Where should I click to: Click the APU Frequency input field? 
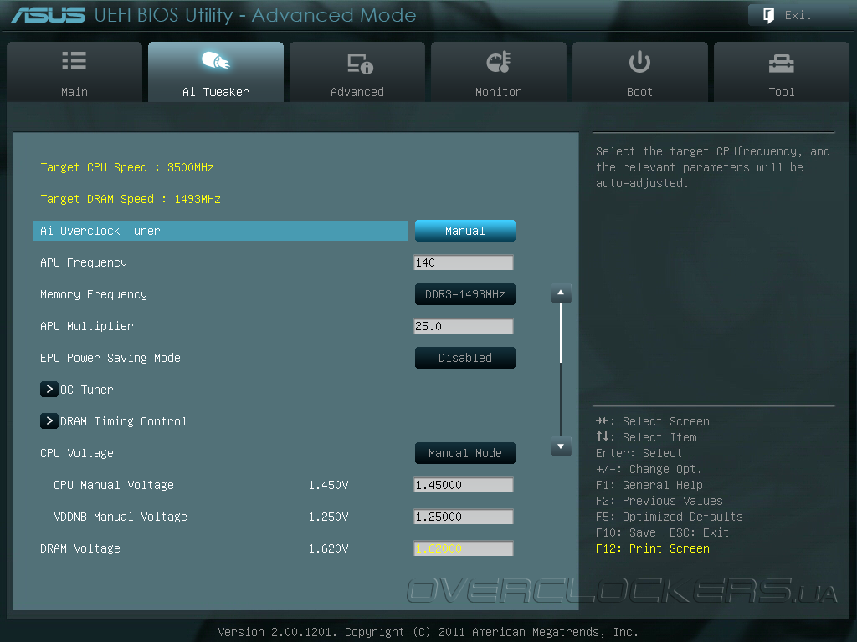pos(464,262)
